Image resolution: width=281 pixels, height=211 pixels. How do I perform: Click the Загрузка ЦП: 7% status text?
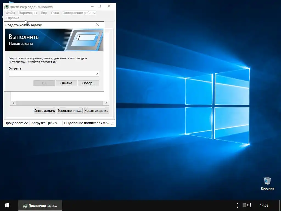(x=44, y=123)
